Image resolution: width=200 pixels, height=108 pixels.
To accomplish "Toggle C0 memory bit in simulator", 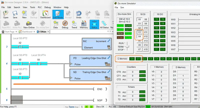I will point(132,59).
